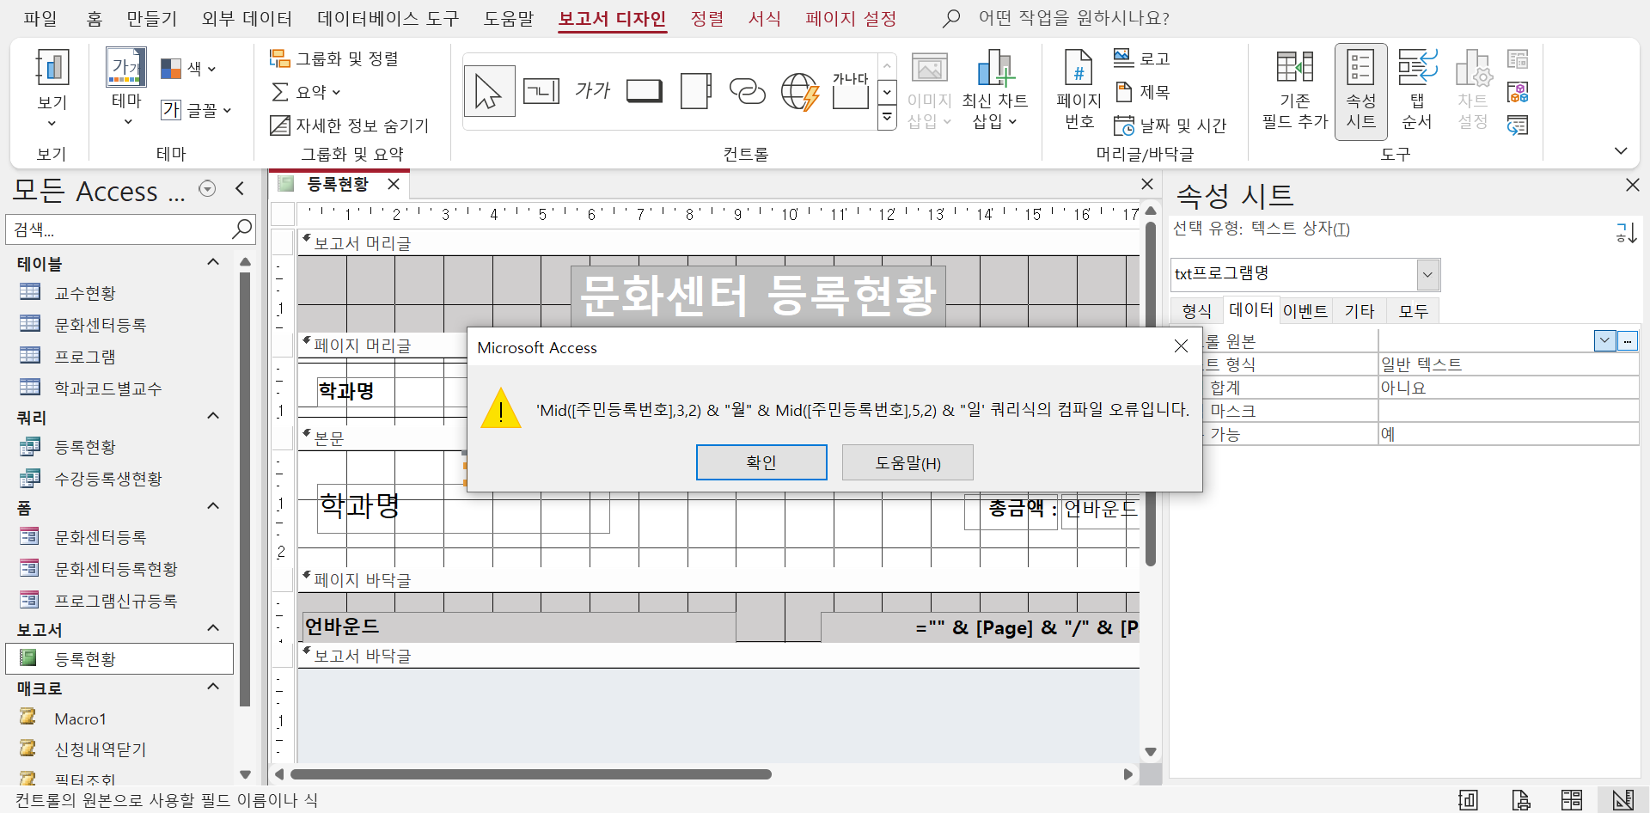Open the 데이터베이스 도구 ribbon tab

point(388,18)
